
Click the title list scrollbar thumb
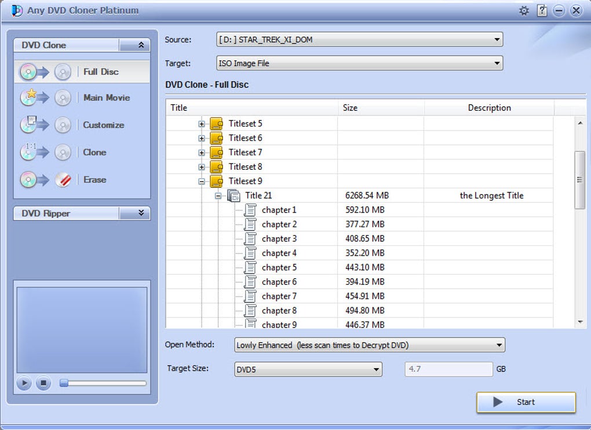point(580,180)
